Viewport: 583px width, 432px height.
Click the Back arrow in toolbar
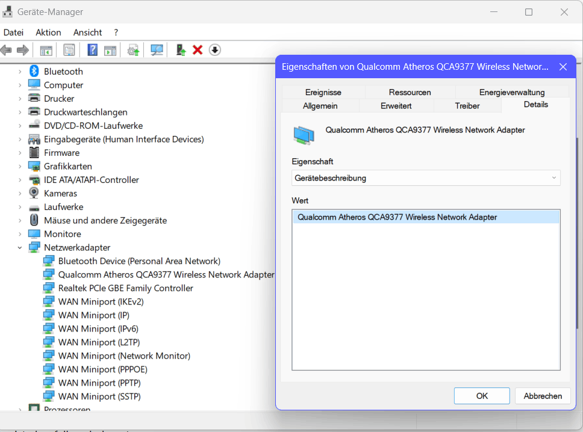click(x=6, y=50)
